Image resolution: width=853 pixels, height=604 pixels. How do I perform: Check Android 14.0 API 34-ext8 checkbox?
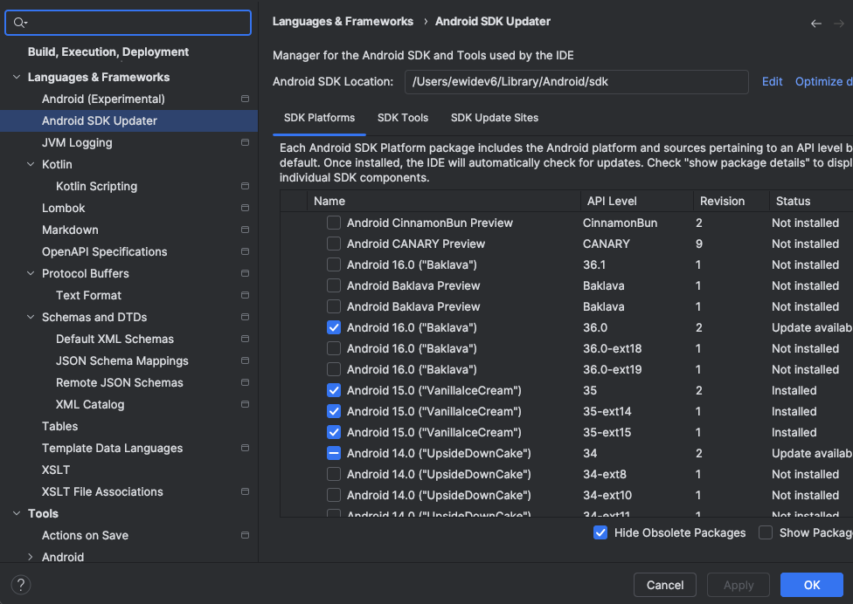click(334, 474)
